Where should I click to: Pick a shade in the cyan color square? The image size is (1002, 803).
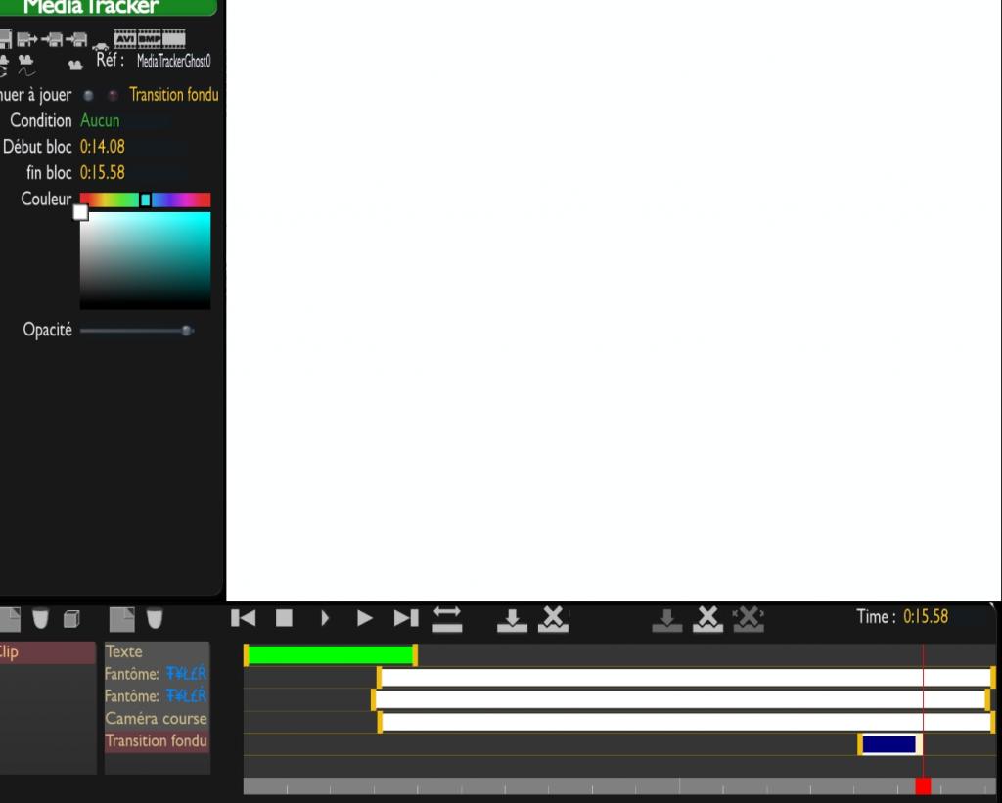click(x=145, y=260)
